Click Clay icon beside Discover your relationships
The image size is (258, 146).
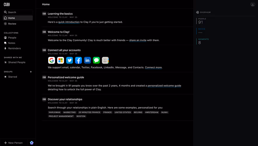[x=44, y=99]
